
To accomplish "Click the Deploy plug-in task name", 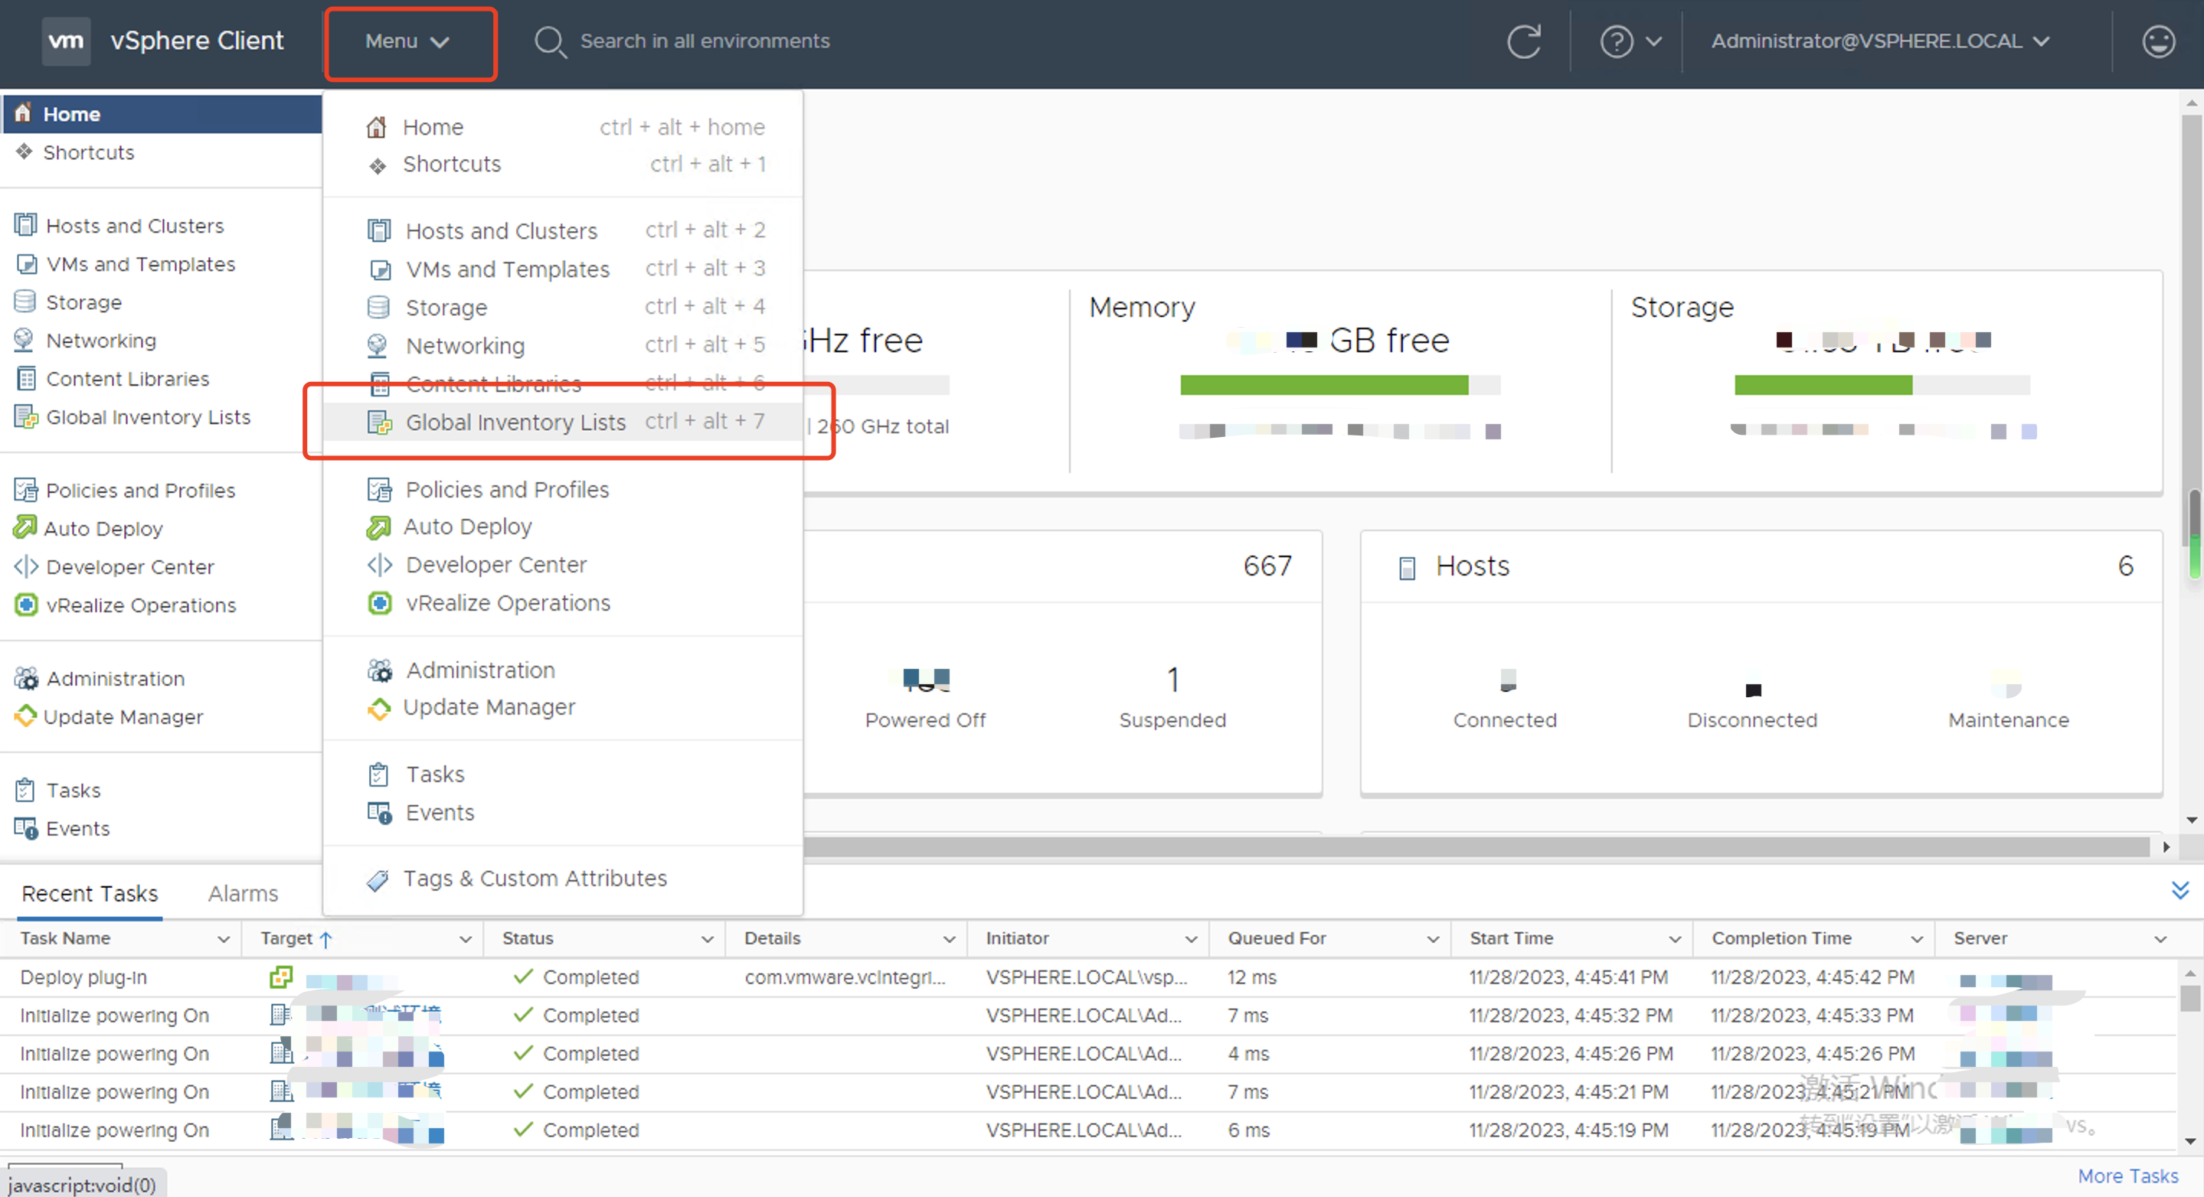I will pyautogui.click(x=83, y=977).
